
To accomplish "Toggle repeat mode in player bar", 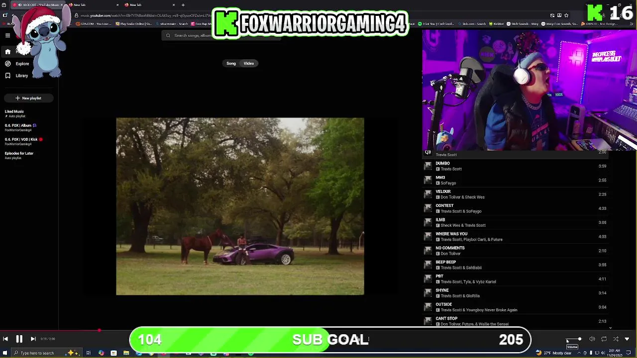I will (604, 339).
